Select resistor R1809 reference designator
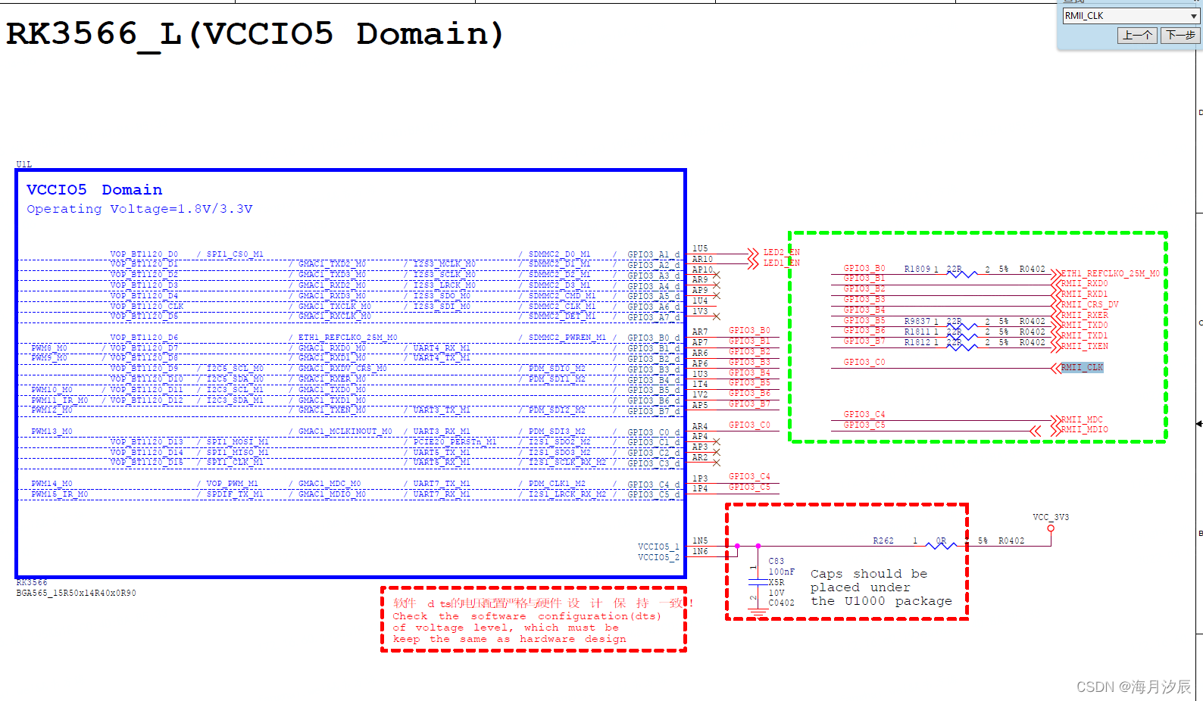This screenshot has width=1203, height=701. click(x=917, y=269)
